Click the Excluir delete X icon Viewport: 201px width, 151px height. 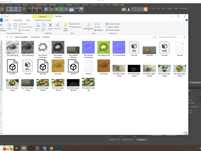[x=50, y=26]
